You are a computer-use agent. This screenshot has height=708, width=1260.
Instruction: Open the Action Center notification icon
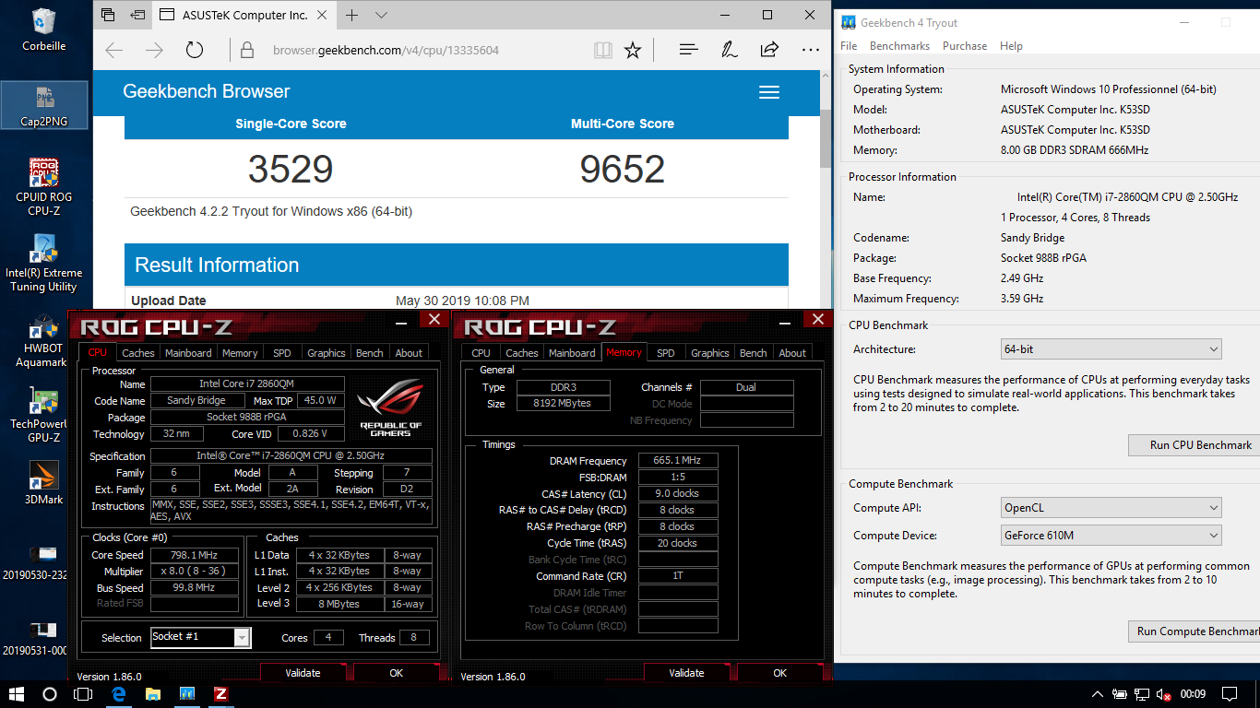1230,693
